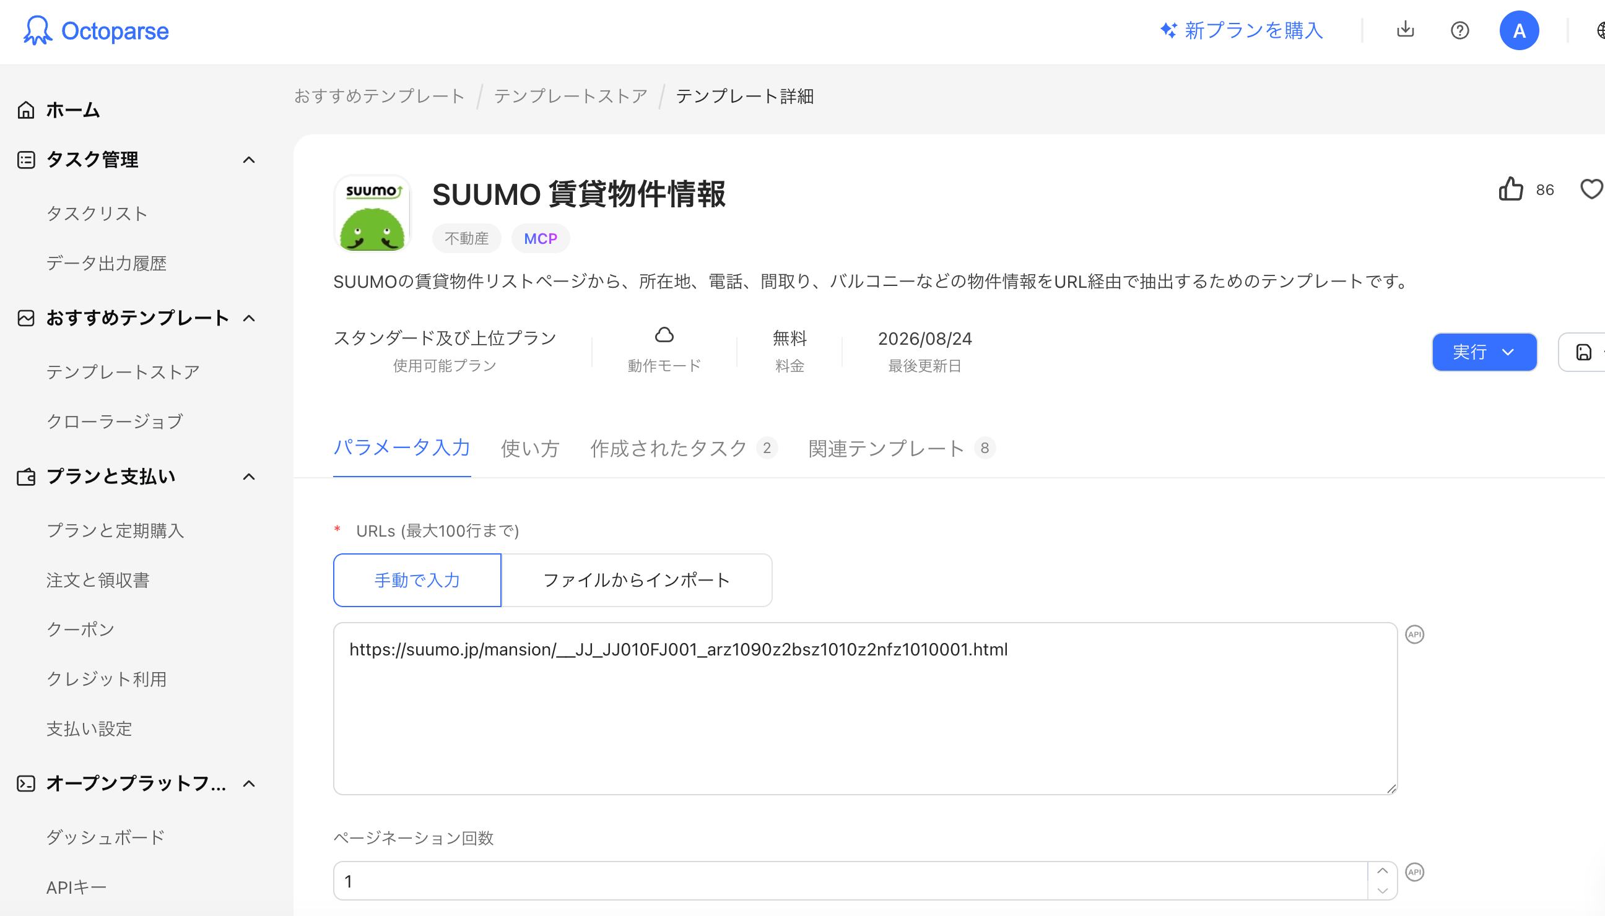Open プランと定期購入 in sidebar
The width and height of the screenshot is (1605, 916).
coord(115,530)
